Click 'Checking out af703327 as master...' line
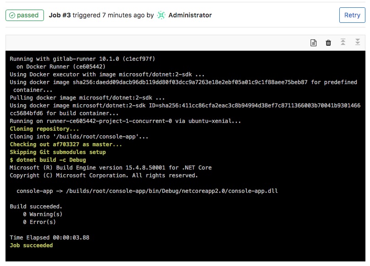The width and height of the screenshot is (370, 266). coord(66,144)
